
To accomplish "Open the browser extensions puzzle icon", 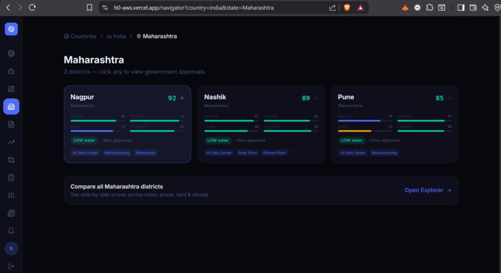I will click(x=430, y=7).
